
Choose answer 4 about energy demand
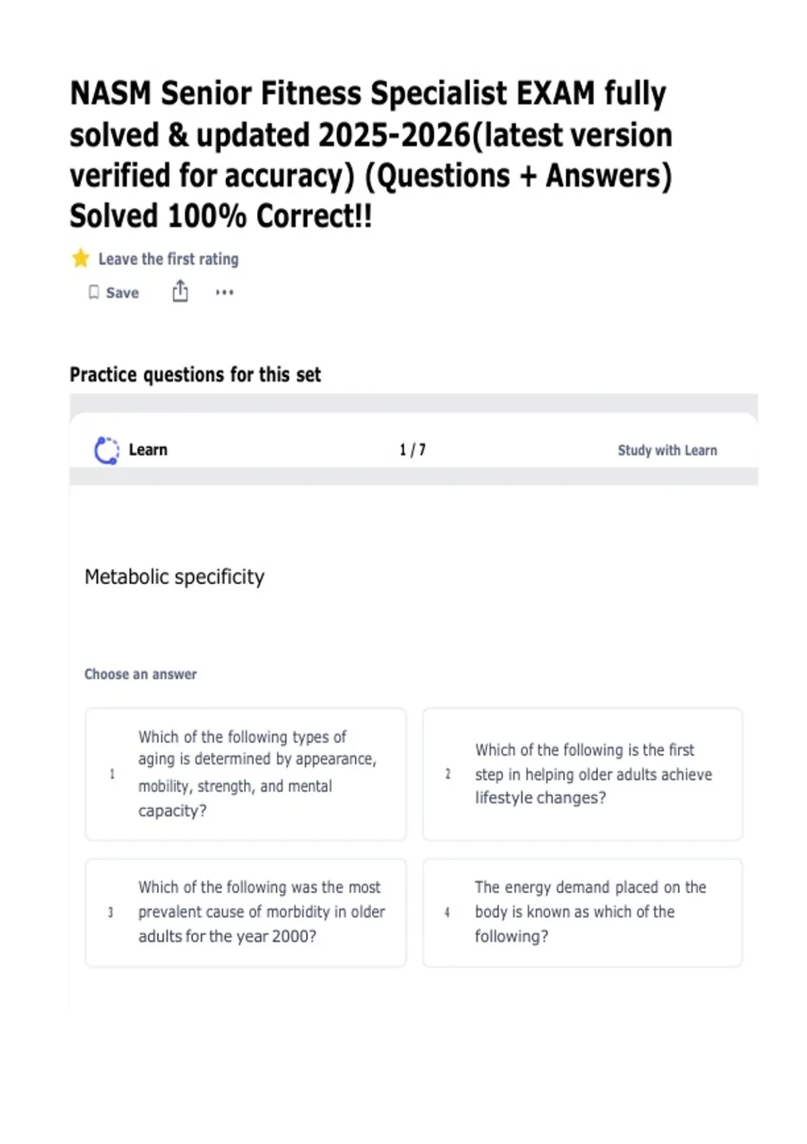click(x=582, y=913)
